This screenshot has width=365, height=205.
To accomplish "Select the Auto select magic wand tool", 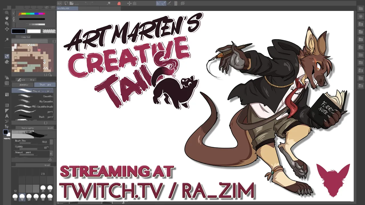I will pos(7,40).
